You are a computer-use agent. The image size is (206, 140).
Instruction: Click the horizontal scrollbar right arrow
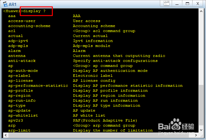[196, 135]
